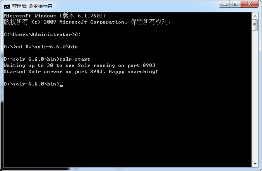
Task: Click the vertical scrollbar thumb grip
Action: tap(255, 25)
